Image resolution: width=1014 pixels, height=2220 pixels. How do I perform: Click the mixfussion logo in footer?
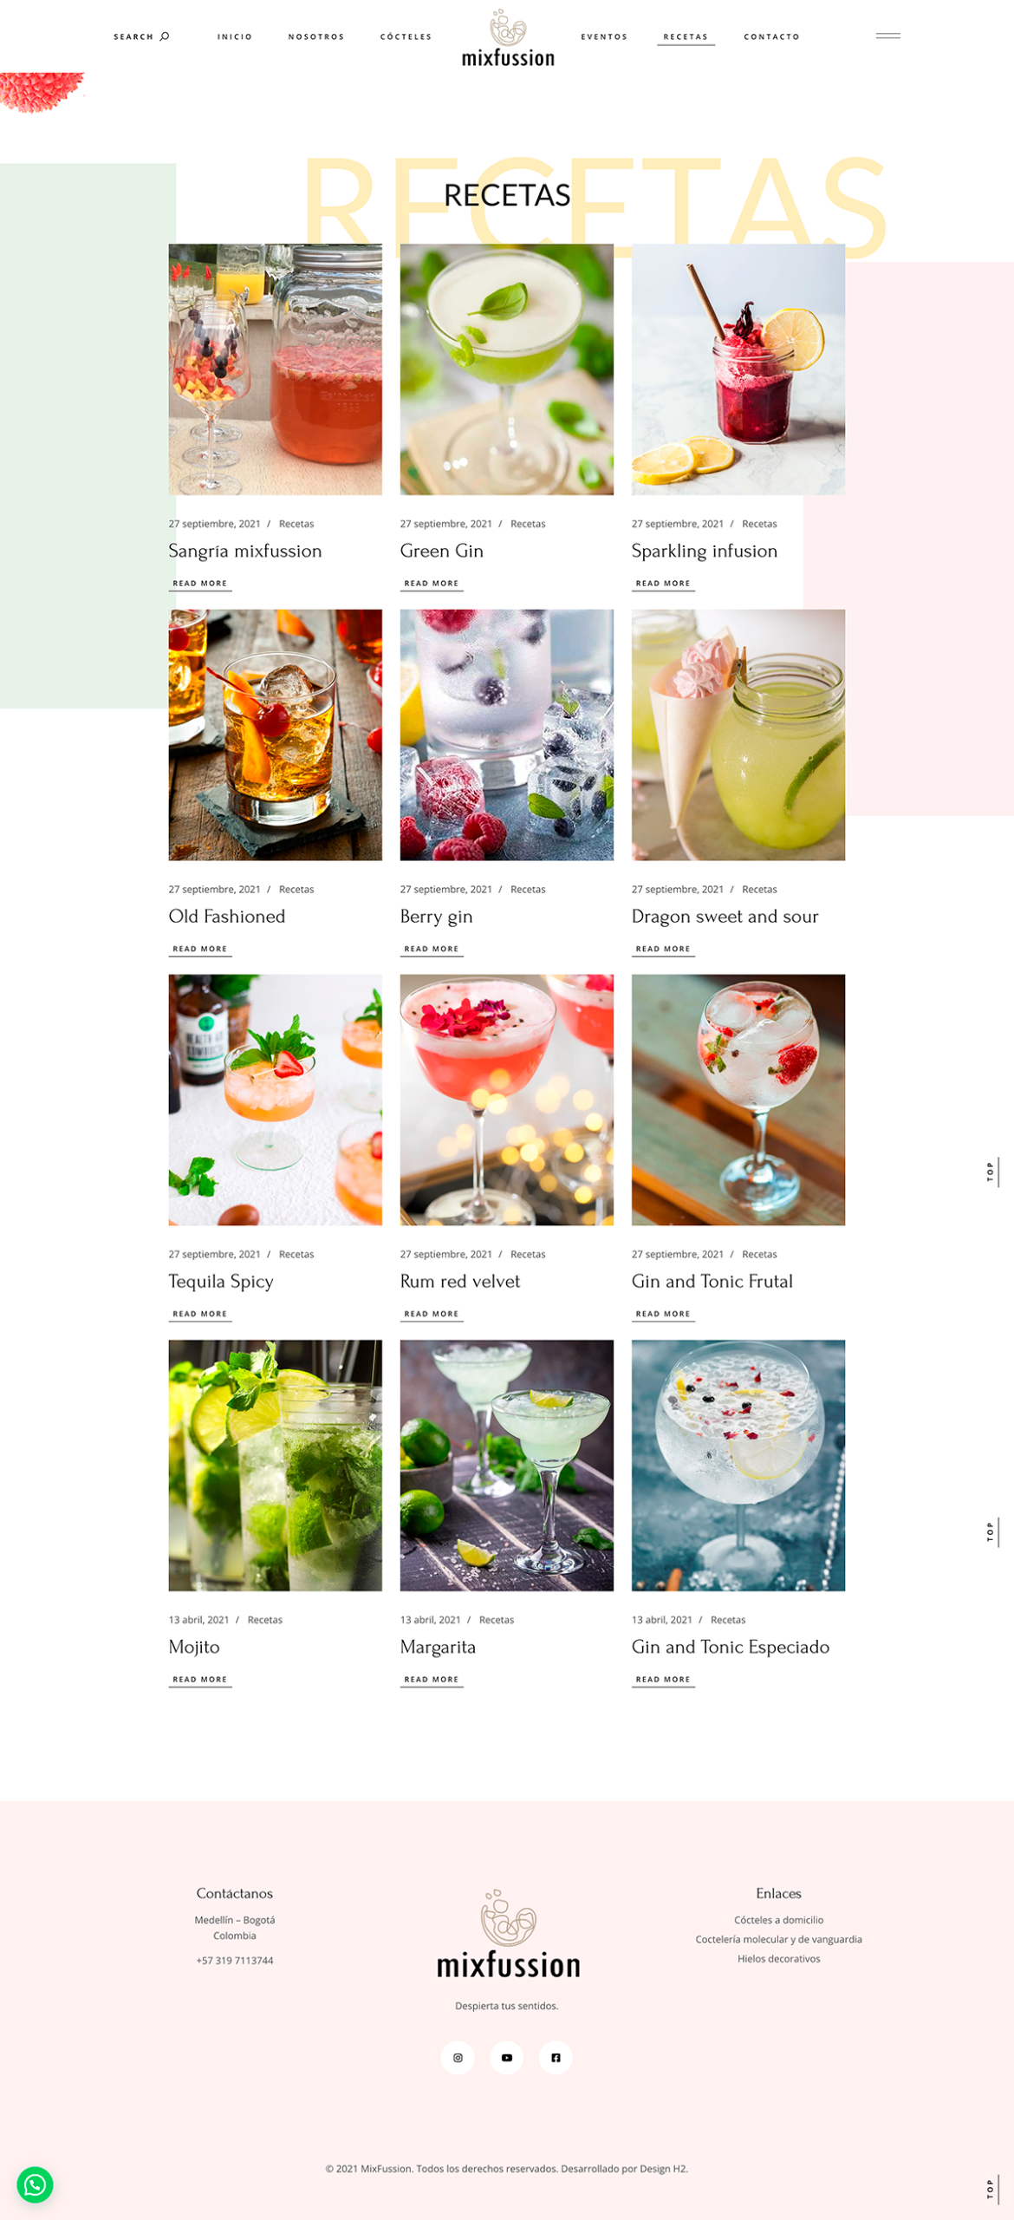click(508, 1936)
